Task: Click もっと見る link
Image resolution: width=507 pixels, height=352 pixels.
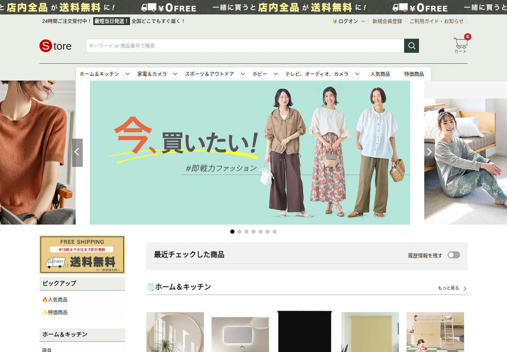Action: (x=452, y=288)
